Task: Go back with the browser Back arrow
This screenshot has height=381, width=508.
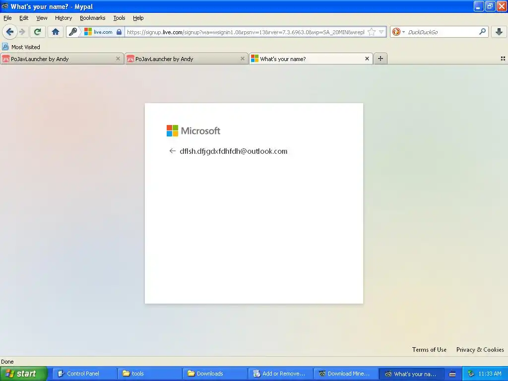Action: [x=10, y=32]
